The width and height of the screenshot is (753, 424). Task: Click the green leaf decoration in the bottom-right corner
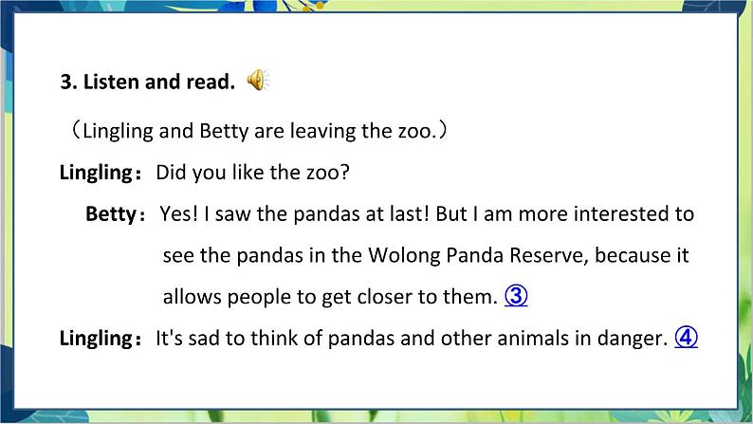(x=744, y=384)
